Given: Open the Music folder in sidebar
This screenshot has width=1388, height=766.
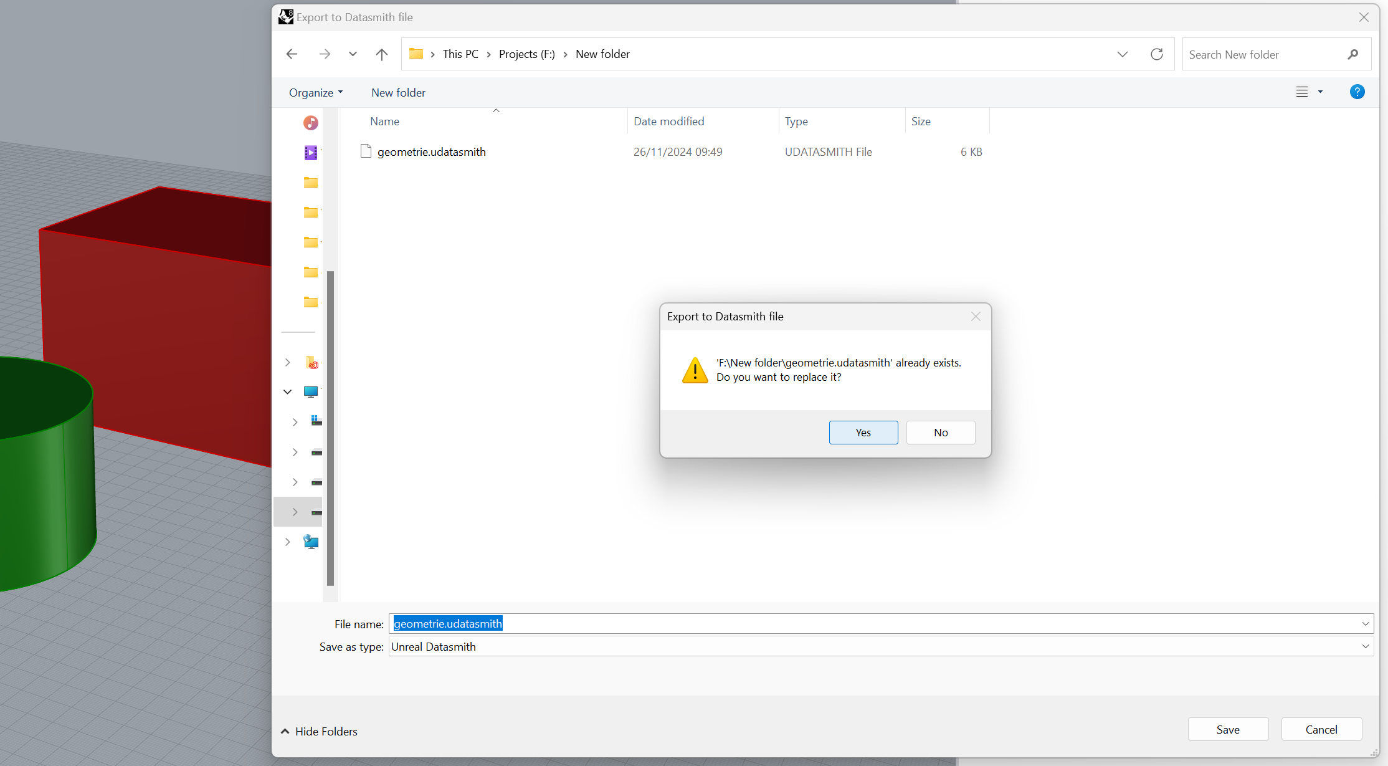Looking at the screenshot, I should pos(310,123).
